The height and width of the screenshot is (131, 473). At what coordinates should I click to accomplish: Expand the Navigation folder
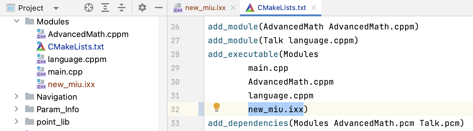coord(16,97)
